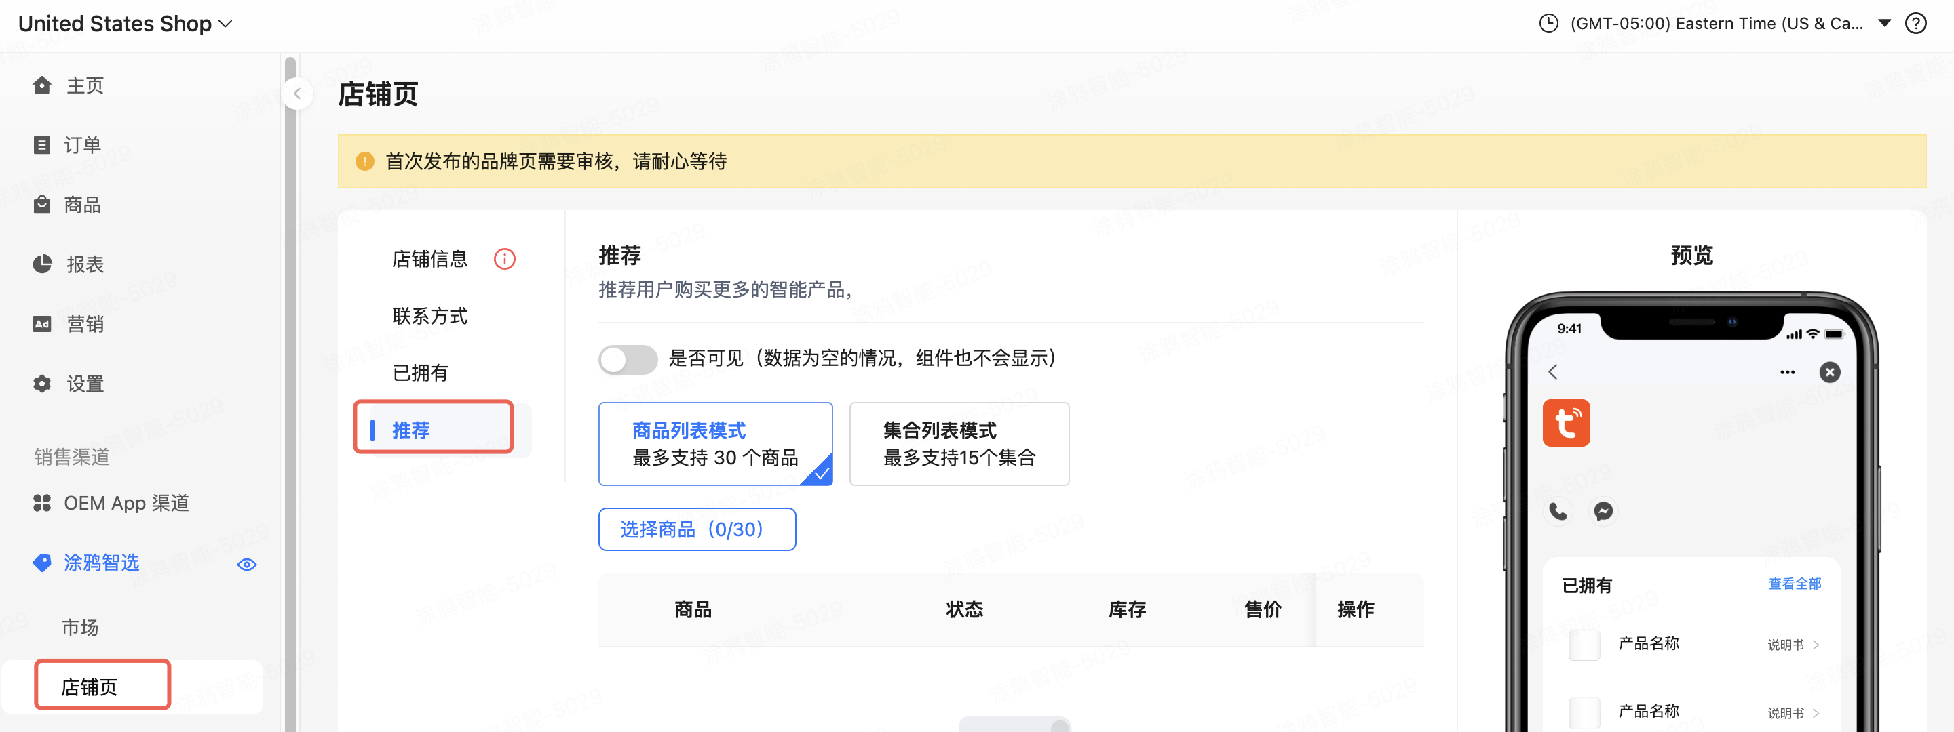The image size is (1954, 732).
Task: Click the 状态 column header
Action: pyautogui.click(x=965, y=609)
